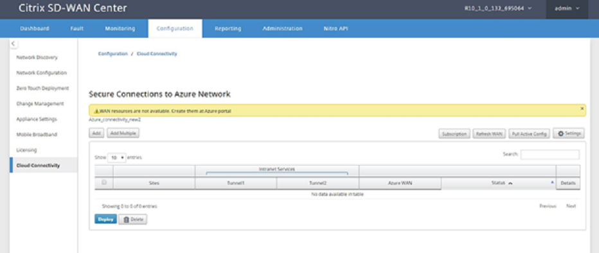Click the warning triangle icon in banner
The image size is (599, 253).
96,111
